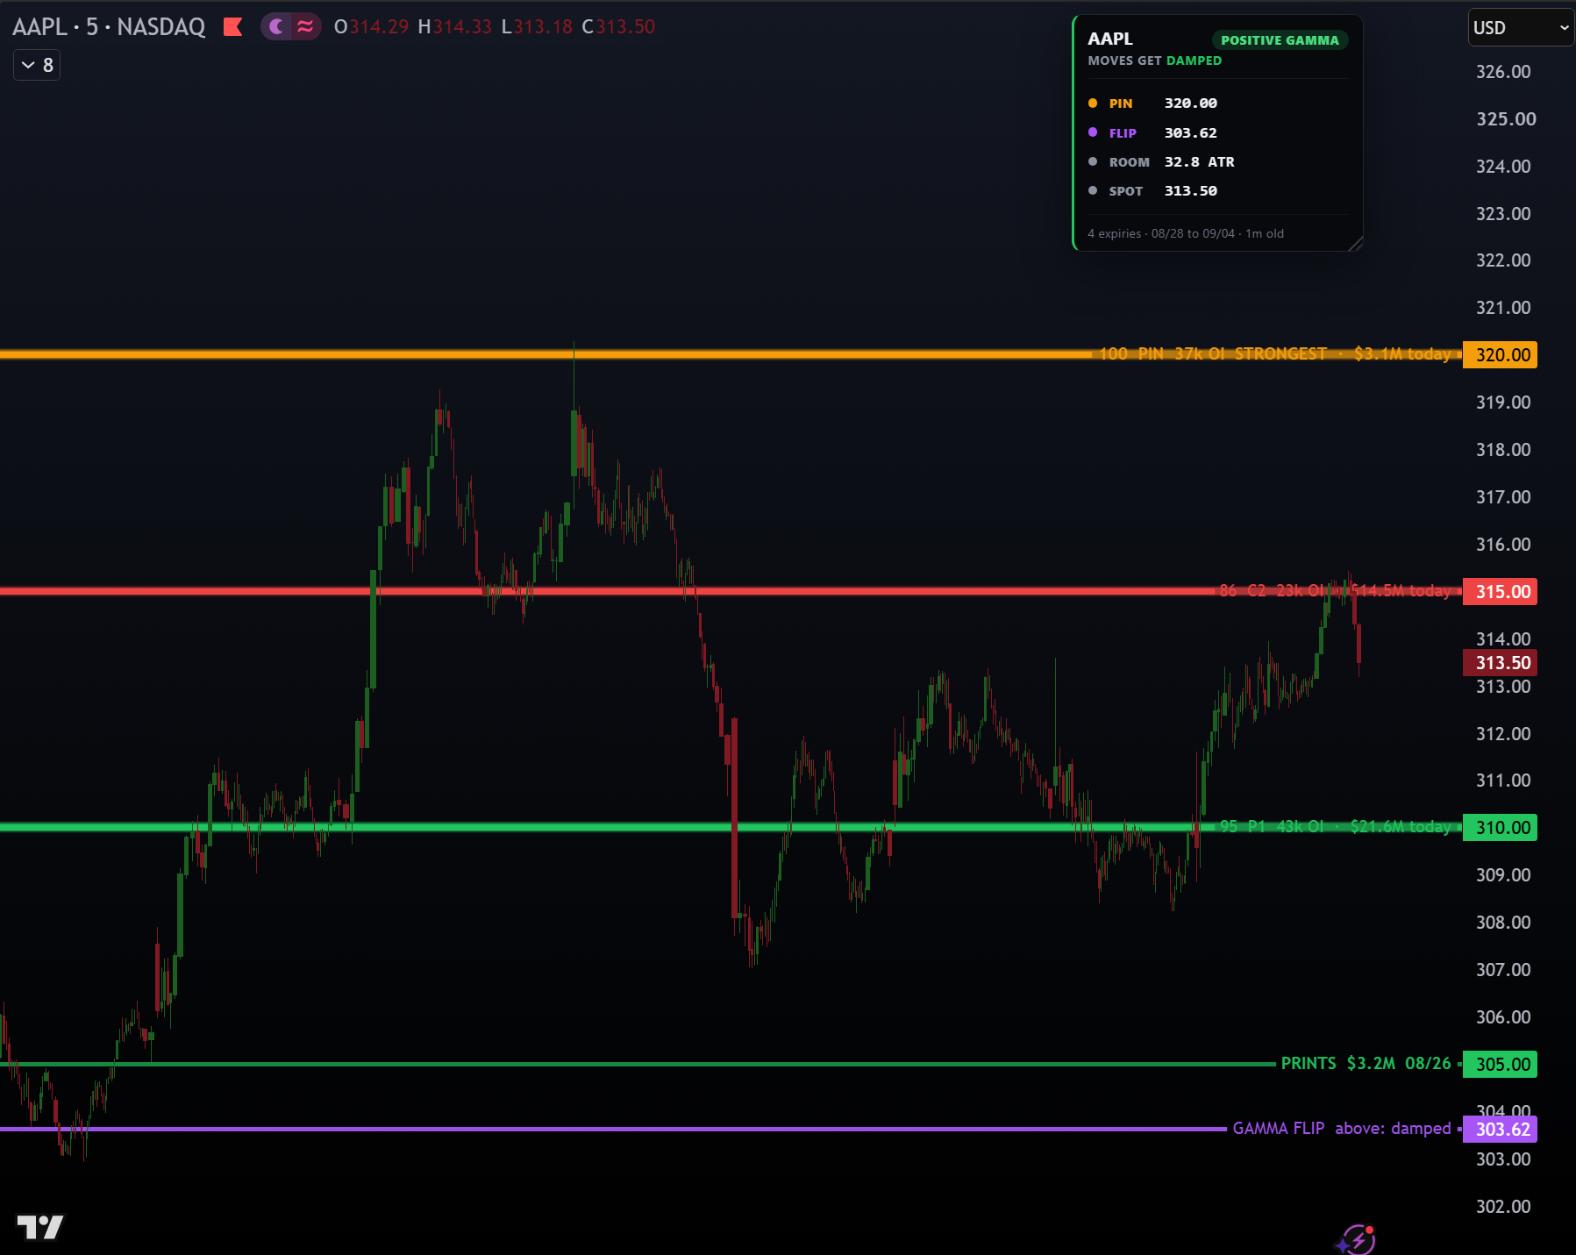The height and width of the screenshot is (1255, 1576).
Task: Click the POSITIVE GAMMA badge
Action: click(x=1280, y=40)
